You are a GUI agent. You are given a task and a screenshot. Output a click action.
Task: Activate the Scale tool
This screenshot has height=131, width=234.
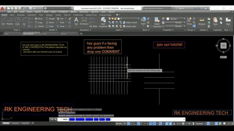[x=50, y=26]
